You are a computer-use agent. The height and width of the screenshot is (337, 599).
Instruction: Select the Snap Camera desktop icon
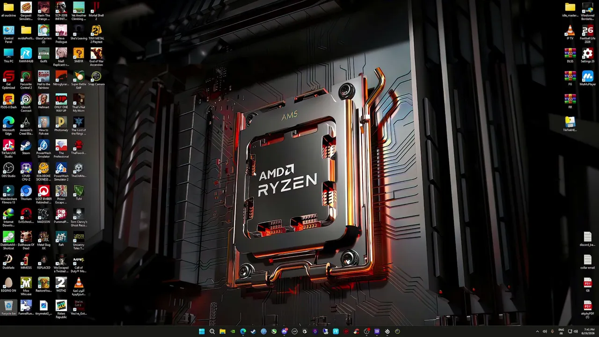coord(96,78)
